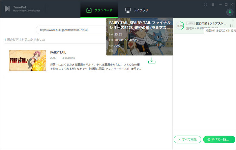Click the 4 seasons label
The height and width of the screenshot is (150, 236).
pyautogui.click(x=68, y=58)
